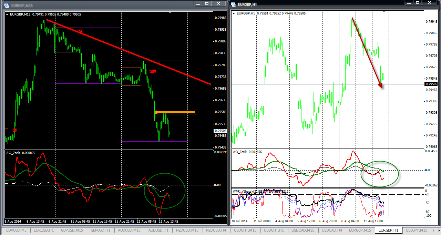Screen dimensions: 441x235
Task: Open the arrow menu beside EURGBP,M15 chart label
Action: (8, 14)
